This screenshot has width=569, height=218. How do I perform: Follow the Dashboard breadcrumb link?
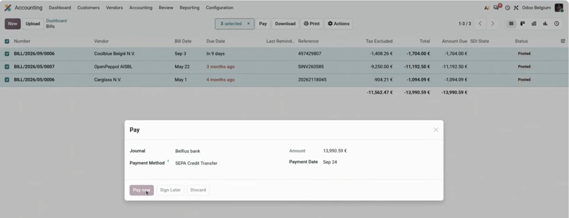click(x=56, y=21)
